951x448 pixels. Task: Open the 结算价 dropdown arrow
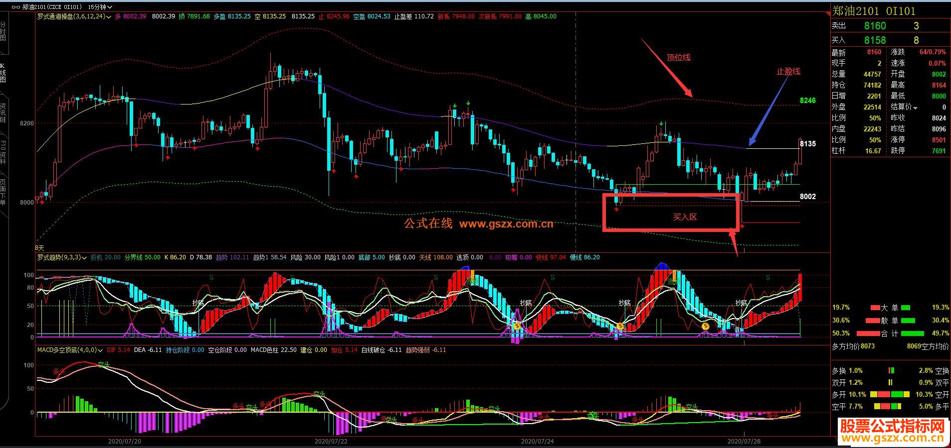[915, 108]
